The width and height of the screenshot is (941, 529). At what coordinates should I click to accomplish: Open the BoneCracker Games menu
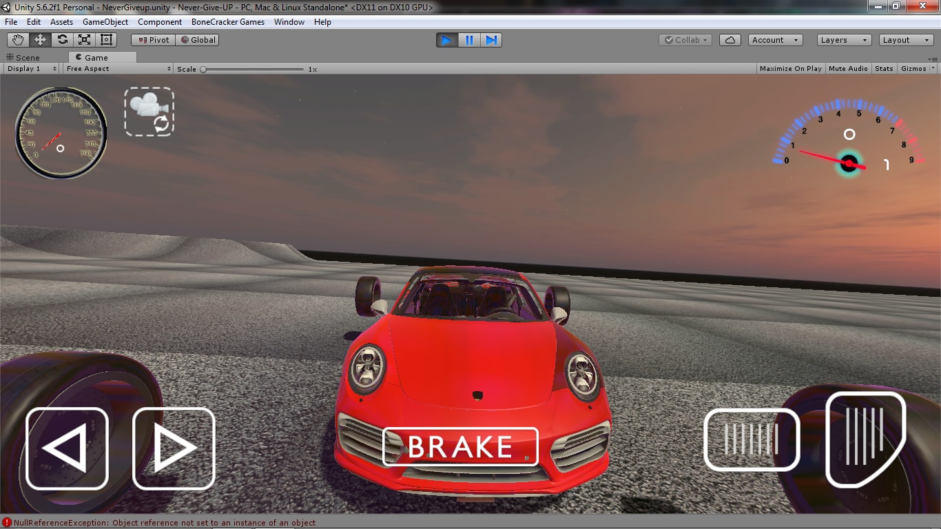click(x=228, y=22)
